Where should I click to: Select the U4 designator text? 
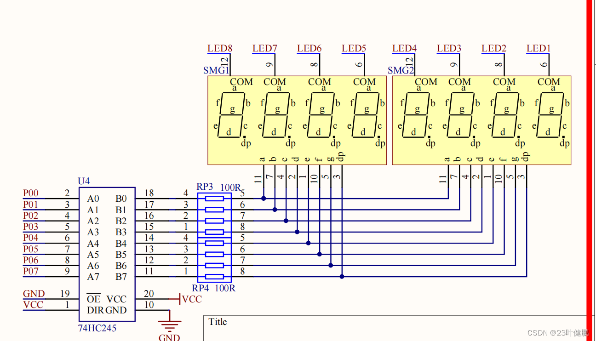[84, 182]
